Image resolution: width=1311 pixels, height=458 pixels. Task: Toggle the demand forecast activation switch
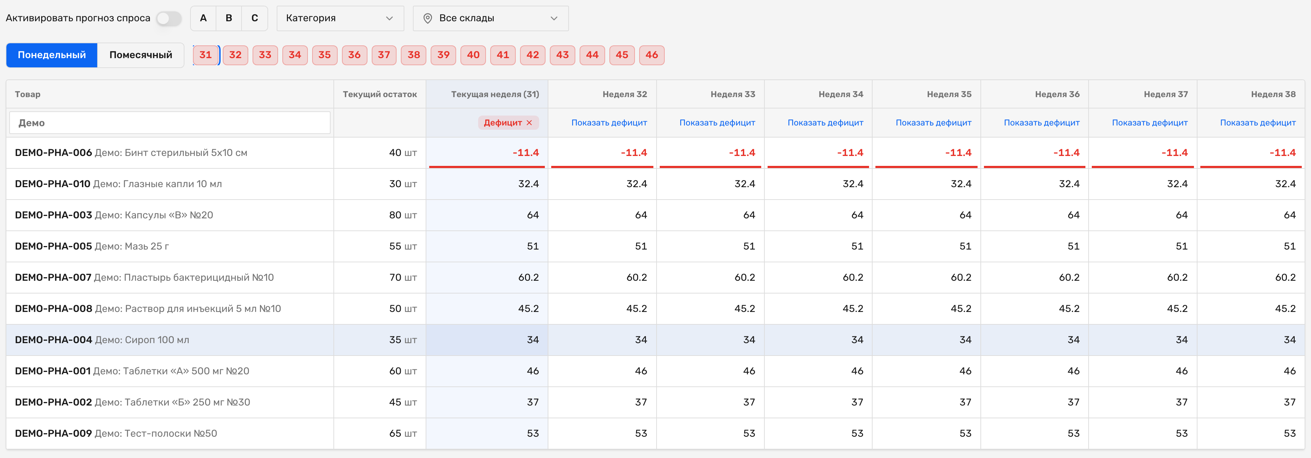[x=168, y=18]
